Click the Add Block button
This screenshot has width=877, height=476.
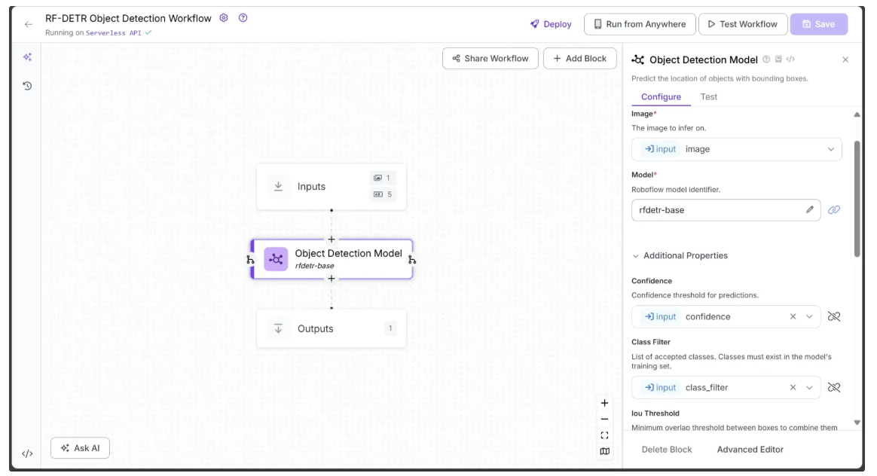point(579,59)
